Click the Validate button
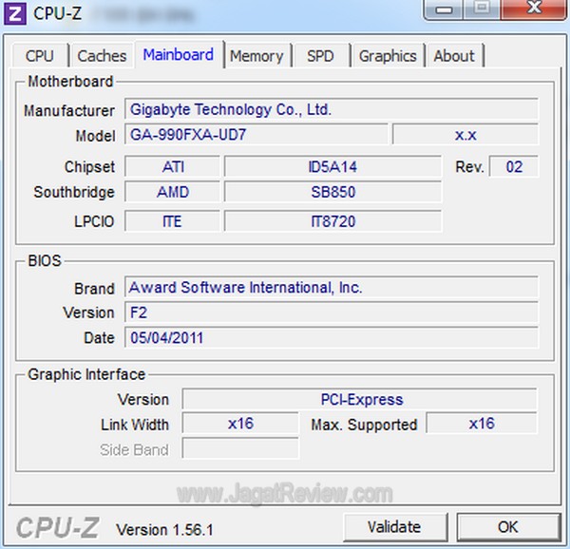 (x=395, y=527)
